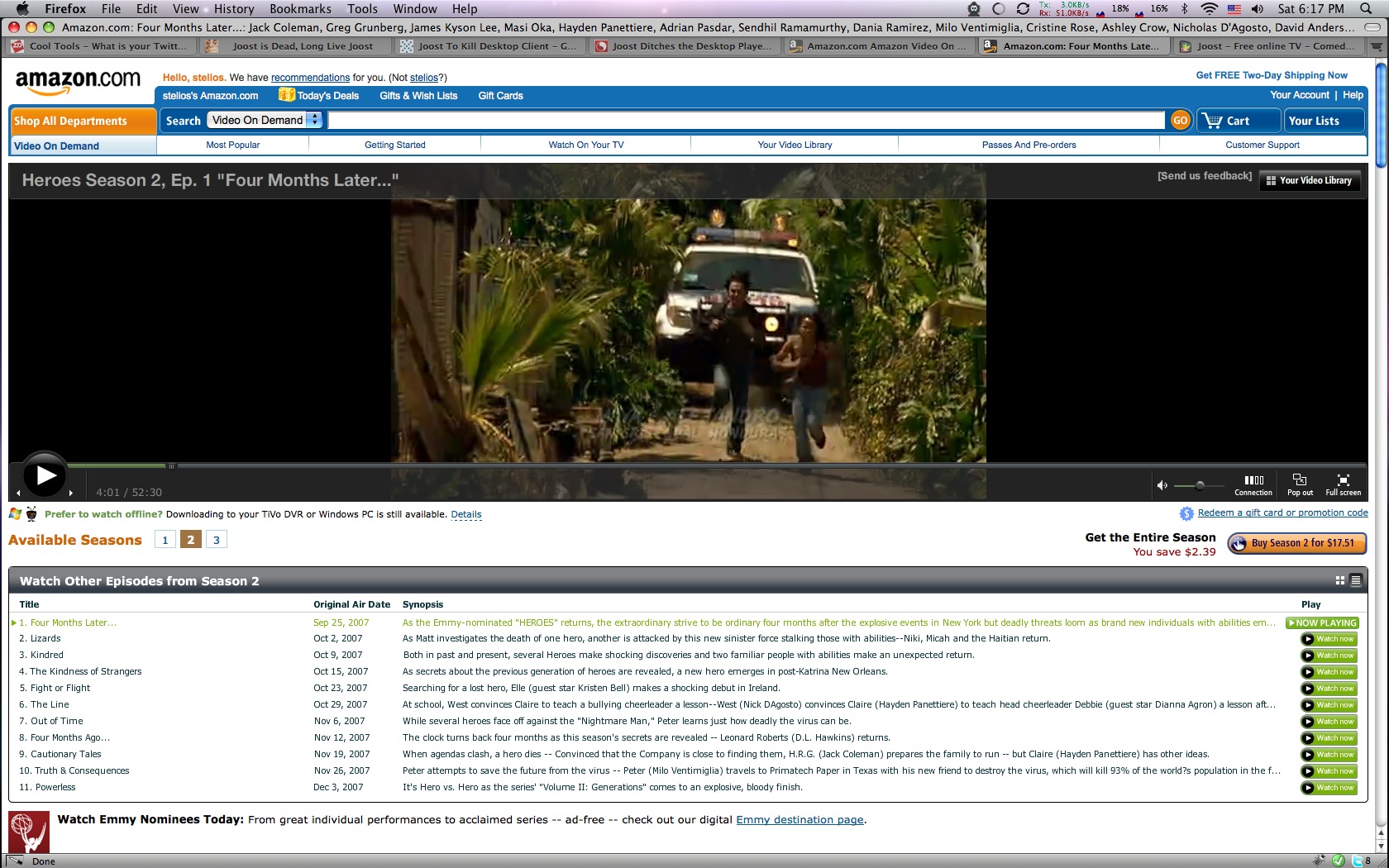Click Watch now for Powerless
1389x868 pixels.
(x=1329, y=788)
